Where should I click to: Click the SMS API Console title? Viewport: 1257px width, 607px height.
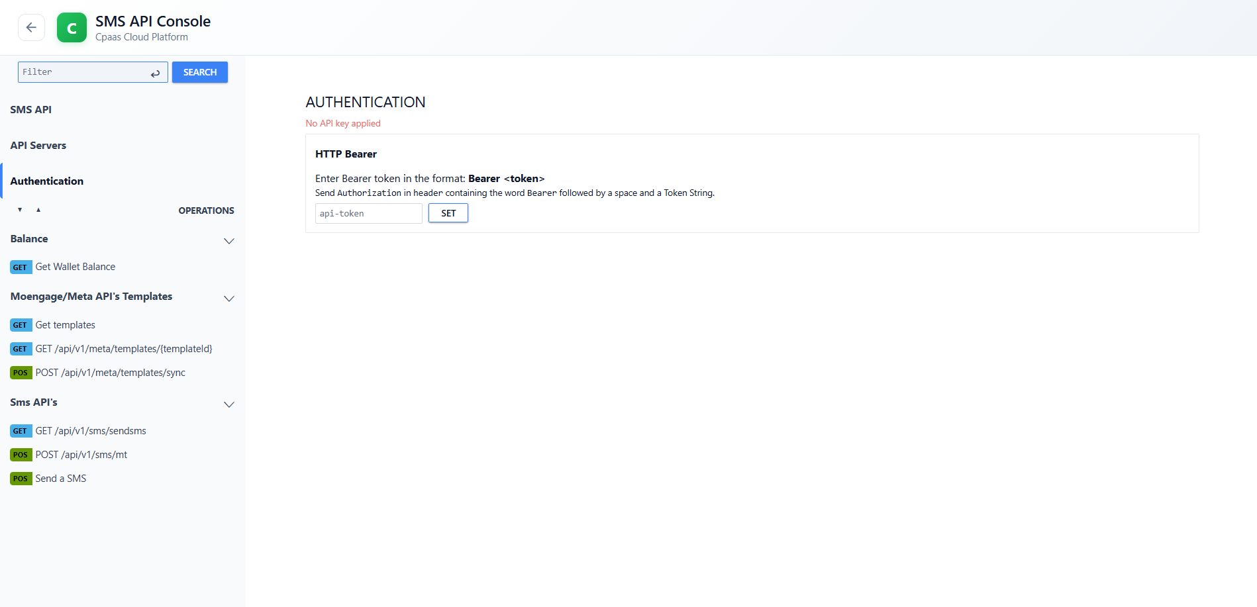(x=153, y=21)
